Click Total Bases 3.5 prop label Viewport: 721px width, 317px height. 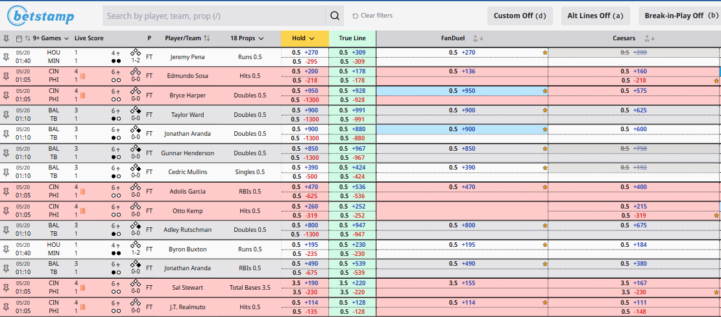tap(250, 288)
